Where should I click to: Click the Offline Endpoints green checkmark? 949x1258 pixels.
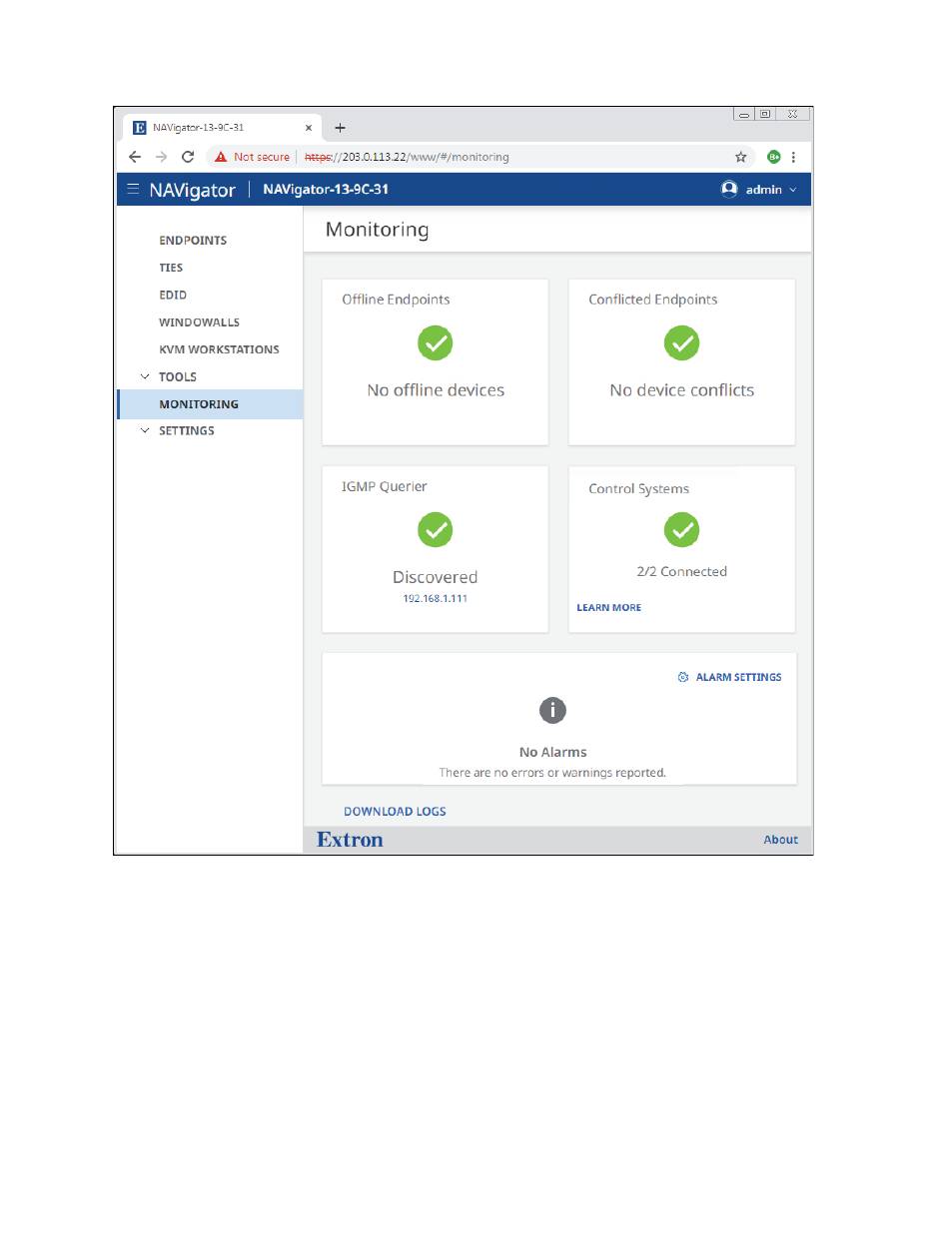coord(436,343)
